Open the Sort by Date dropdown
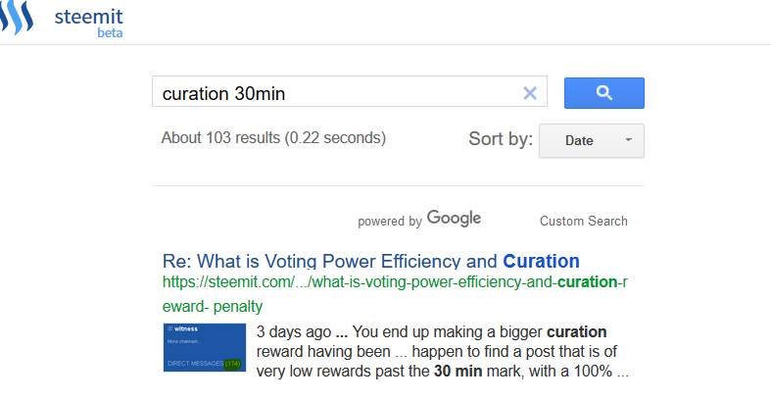This screenshot has height=401, width=771. click(591, 140)
